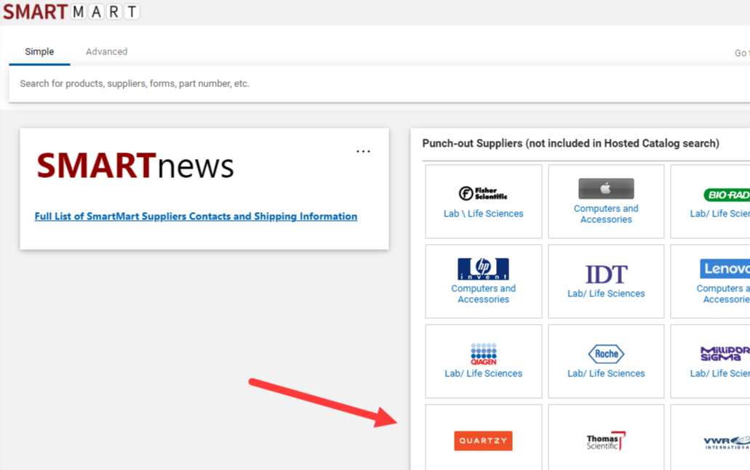Click the Punch-out Suppliers panel heading
This screenshot has height=470, width=750.
[570, 143]
